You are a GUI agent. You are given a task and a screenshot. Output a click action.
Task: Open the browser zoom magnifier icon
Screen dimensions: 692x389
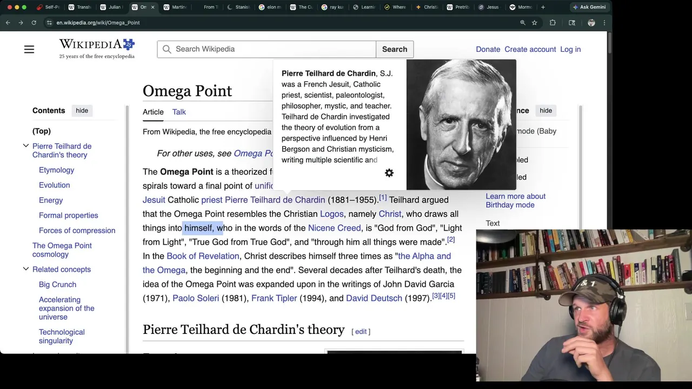coord(522,23)
